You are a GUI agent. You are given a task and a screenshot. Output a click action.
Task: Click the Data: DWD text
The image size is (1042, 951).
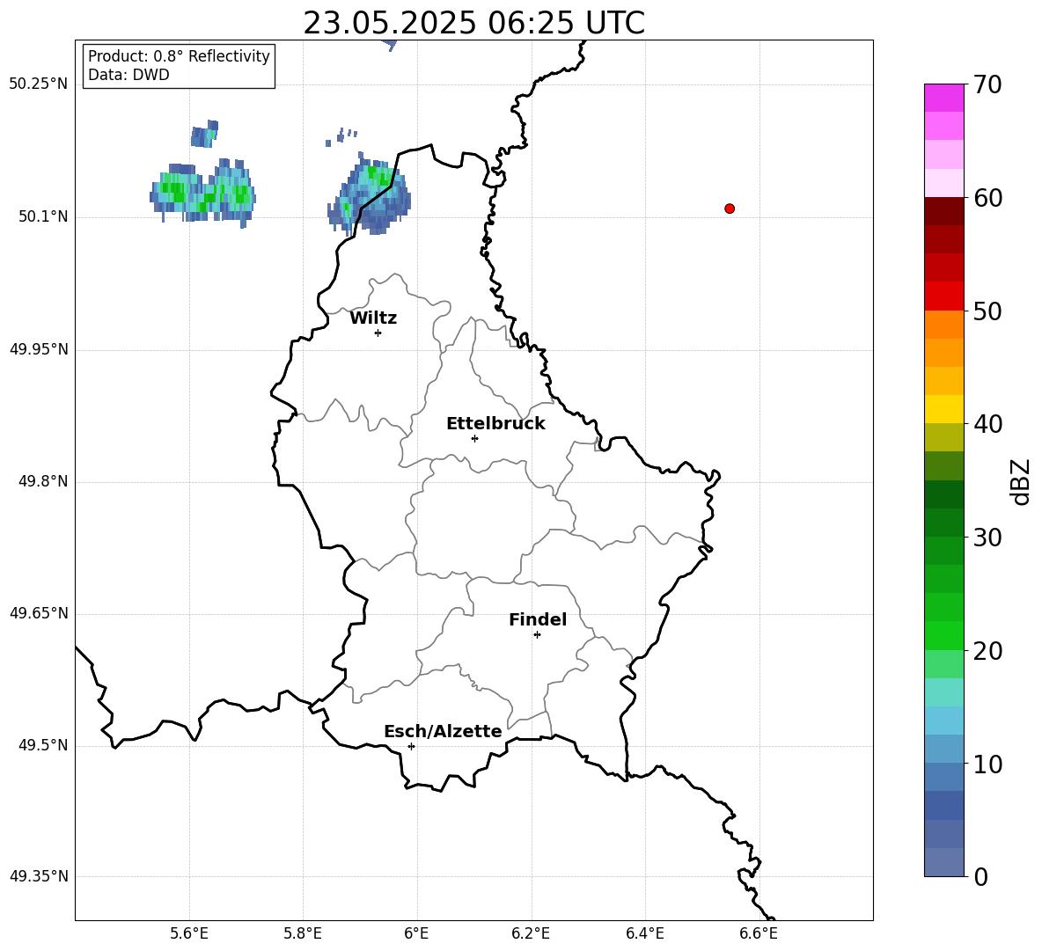click(x=128, y=75)
